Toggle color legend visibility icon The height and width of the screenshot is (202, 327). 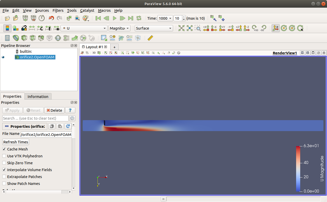pyautogui.click(x=7, y=28)
